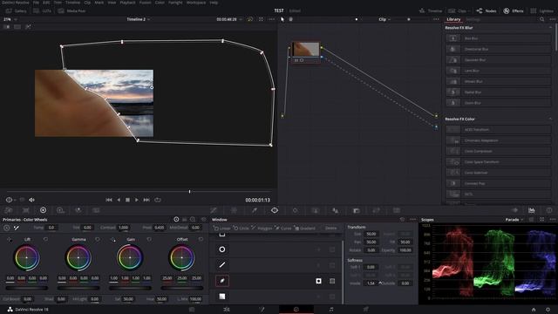558x314 pixels.
Task: Select the Lens Blur effect
Action: tap(498, 71)
